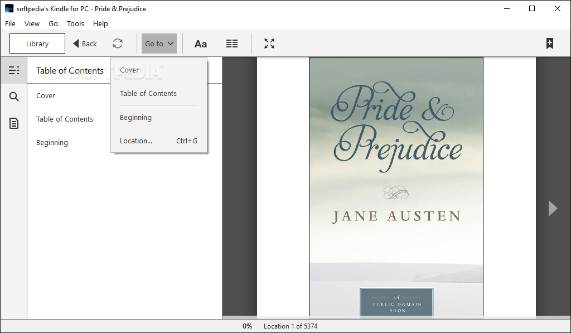
Task: Open the Library view
Action: [x=37, y=44]
